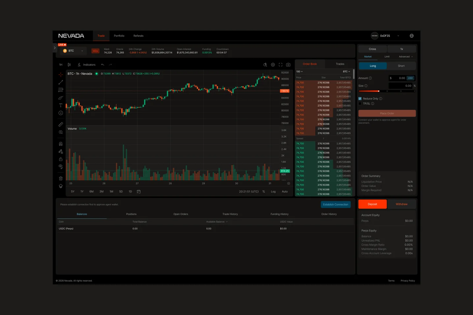Open the Indicators menu
The height and width of the screenshot is (315, 473).
pyautogui.click(x=86, y=65)
